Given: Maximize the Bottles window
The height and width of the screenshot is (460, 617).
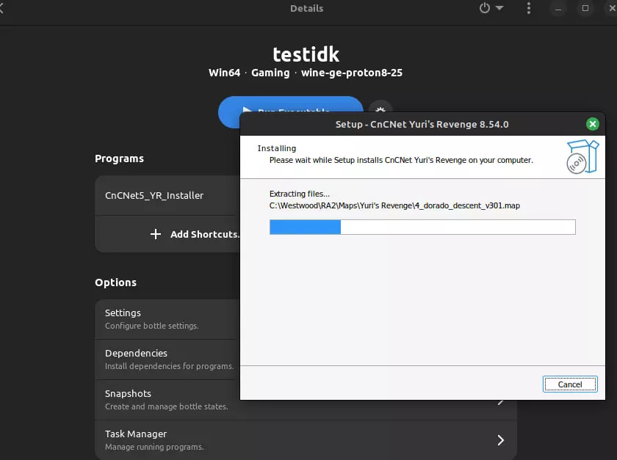Looking at the screenshot, I should (x=585, y=8).
